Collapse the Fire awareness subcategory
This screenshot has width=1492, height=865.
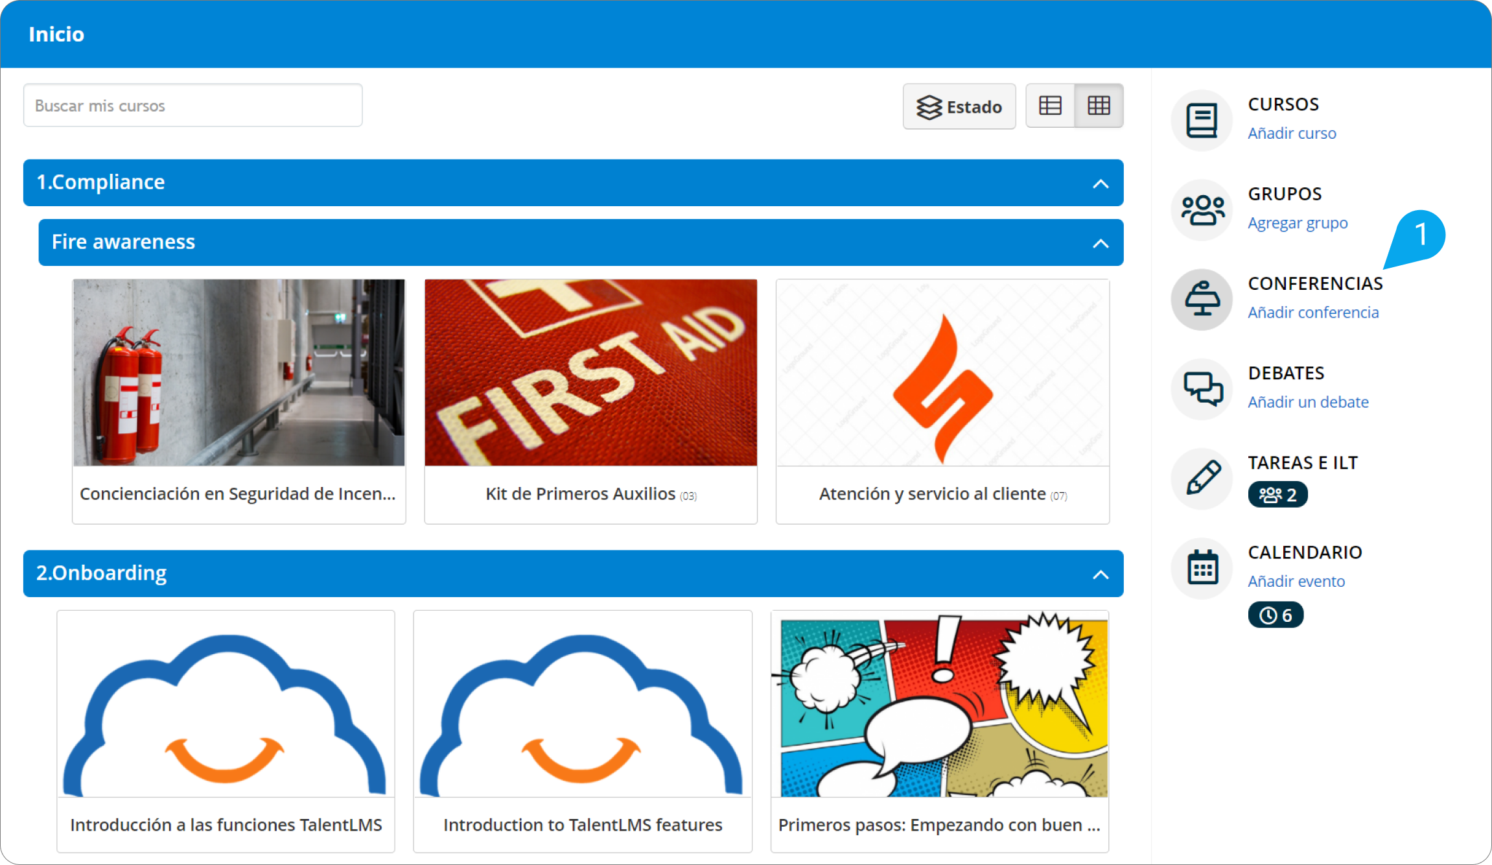(1101, 243)
